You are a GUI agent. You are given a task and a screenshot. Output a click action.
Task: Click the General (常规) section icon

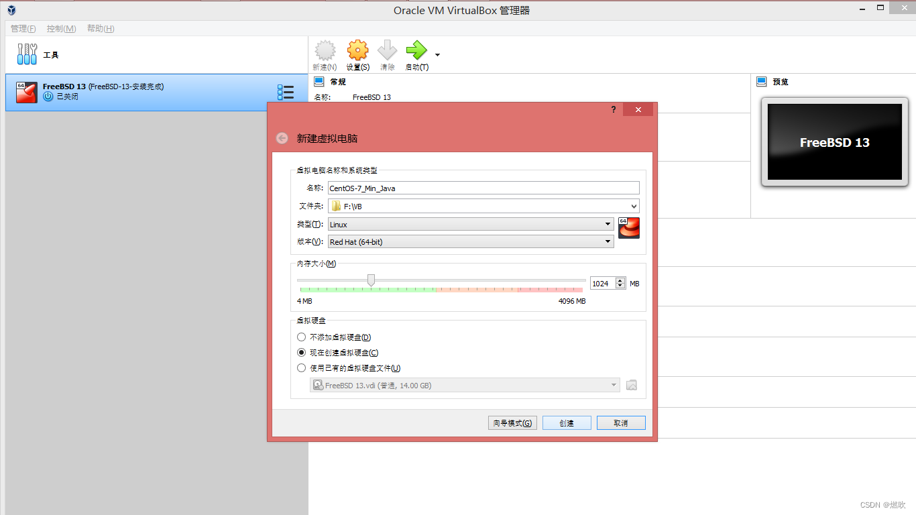[319, 81]
